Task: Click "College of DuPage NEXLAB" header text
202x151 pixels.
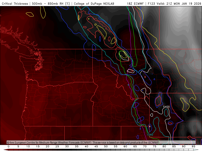Action: pos(94,4)
